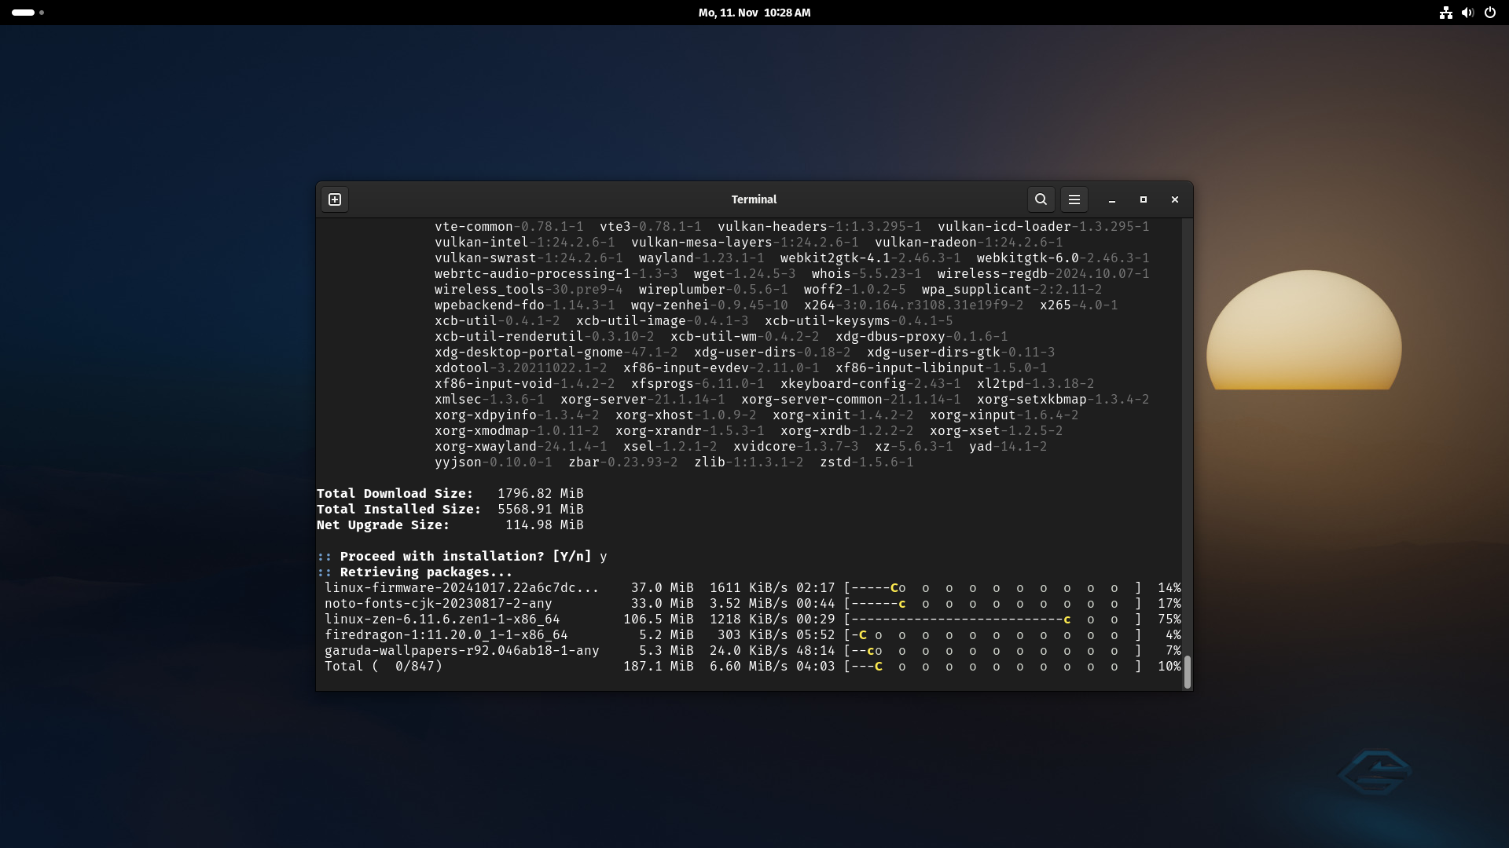Open the power menu icon

coord(1489,13)
